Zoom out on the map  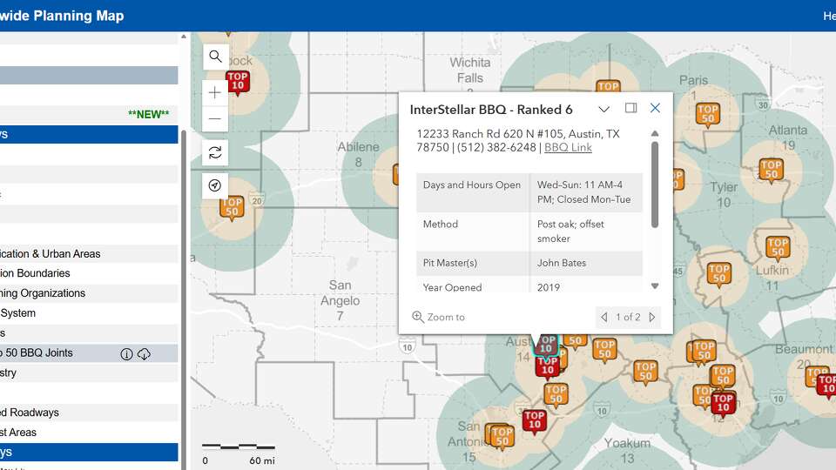216,118
